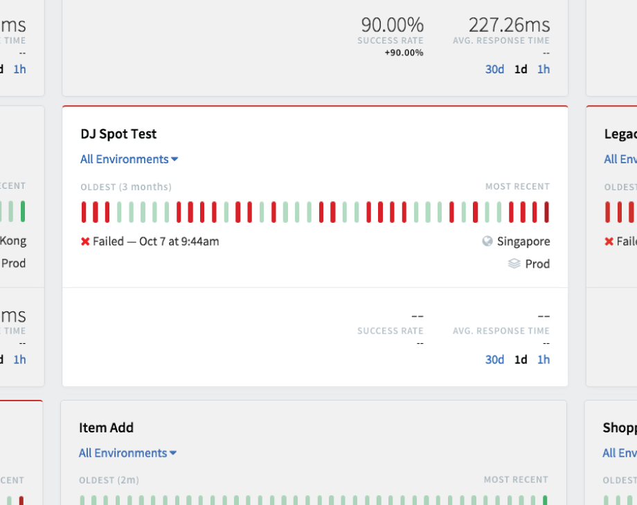Click the layers icon next to Prod
This screenshot has height=505, width=637.
click(514, 264)
